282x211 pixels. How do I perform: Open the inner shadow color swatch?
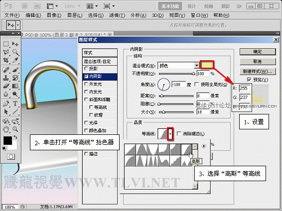pyautogui.click(x=207, y=65)
